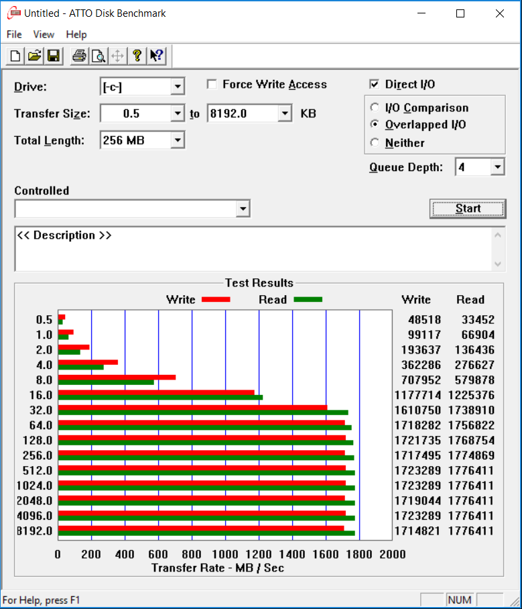Click the four-arrow move toolbar icon
Viewport: 522px width, 609px height.
[117, 56]
